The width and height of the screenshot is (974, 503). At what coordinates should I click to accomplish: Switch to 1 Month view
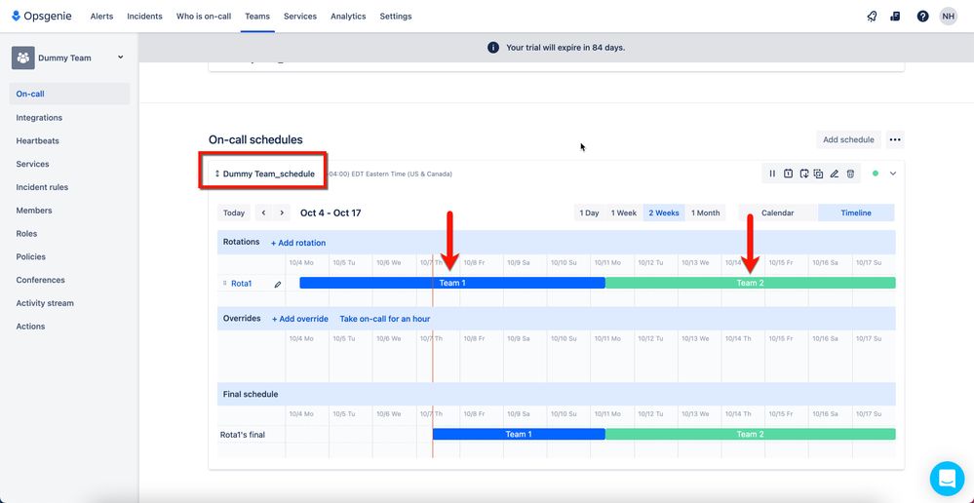click(706, 213)
